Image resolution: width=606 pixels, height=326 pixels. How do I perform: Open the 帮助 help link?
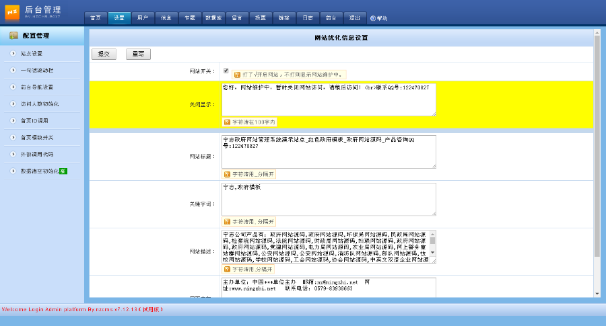pos(382,18)
